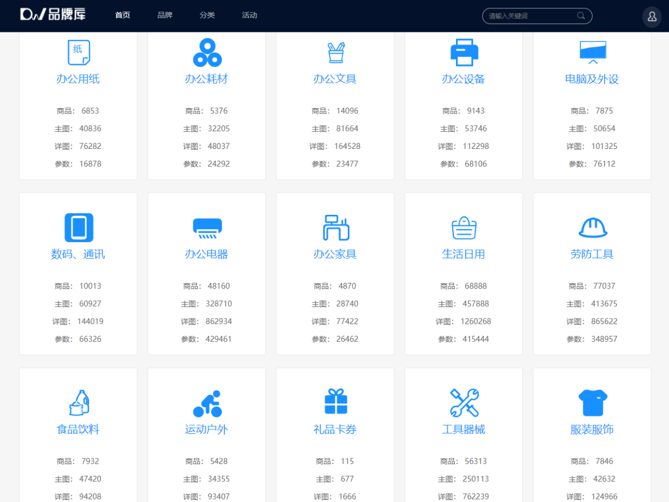Click the 电脑及外设 monitor icon
The width and height of the screenshot is (669, 502).
(593, 52)
